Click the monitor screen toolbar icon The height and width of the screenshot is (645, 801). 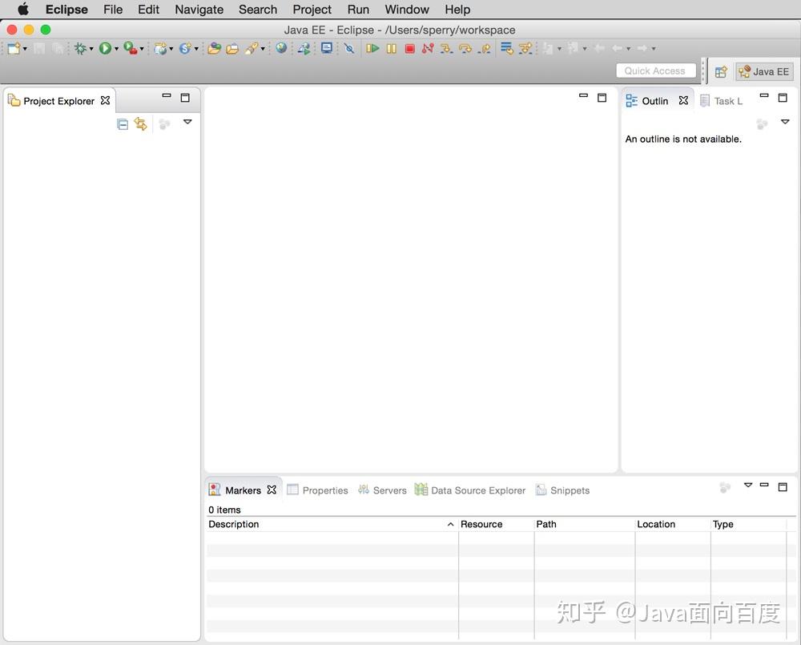click(x=327, y=49)
